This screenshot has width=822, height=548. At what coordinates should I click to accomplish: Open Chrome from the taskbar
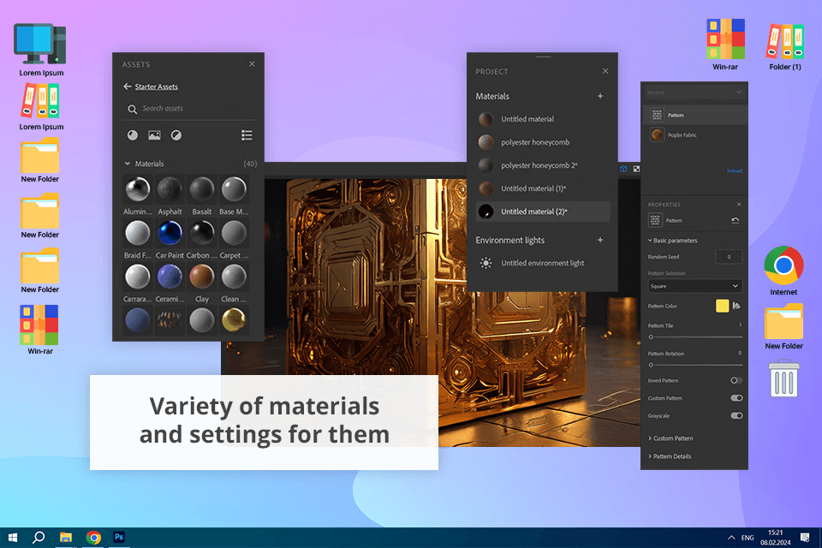94,537
